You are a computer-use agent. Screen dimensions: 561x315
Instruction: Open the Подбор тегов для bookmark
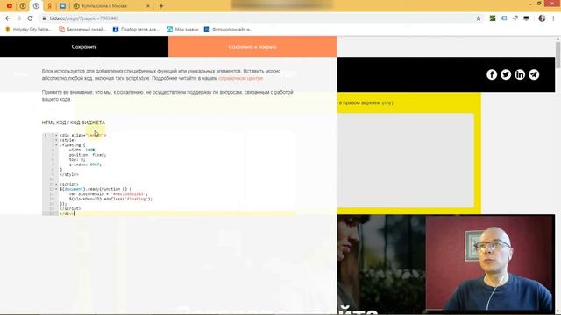pos(136,29)
